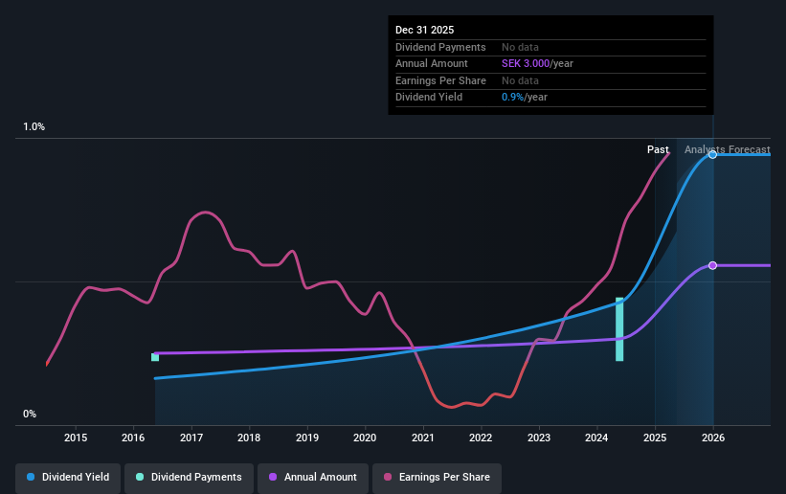Toggle the Earnings Per Share legend button

437,478
